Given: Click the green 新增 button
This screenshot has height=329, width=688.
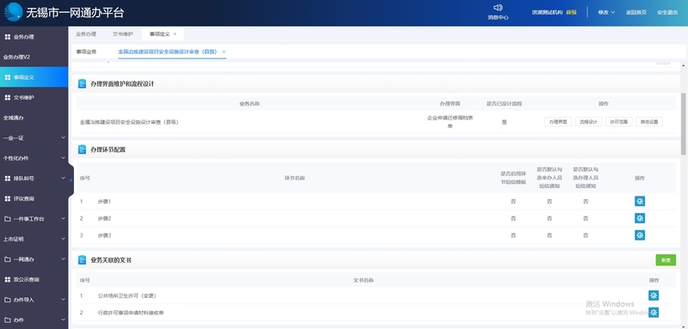Looking at the screenshot, I should (666, 260).
